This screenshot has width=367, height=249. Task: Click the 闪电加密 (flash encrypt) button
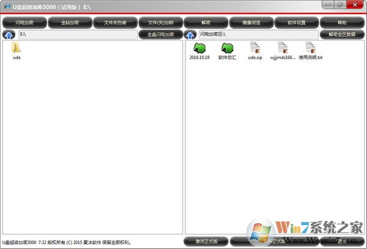coord(24,23)
